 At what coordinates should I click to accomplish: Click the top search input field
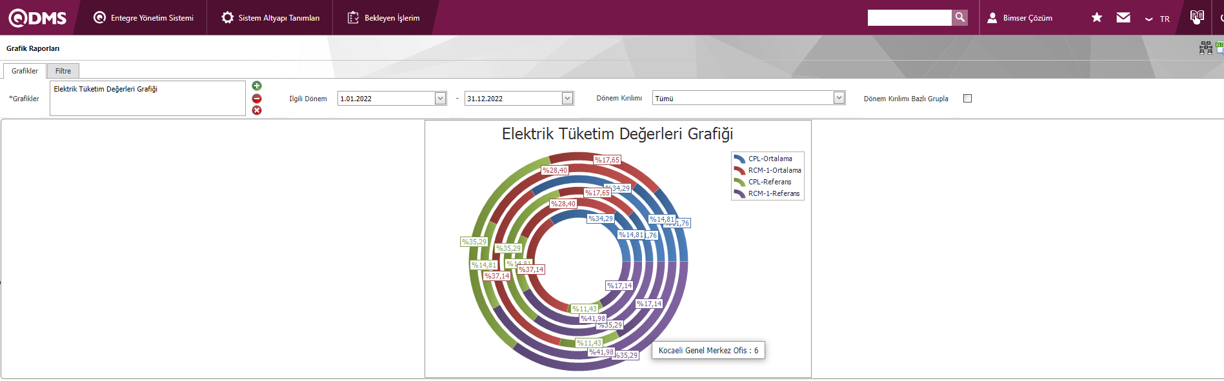(909, 17)
